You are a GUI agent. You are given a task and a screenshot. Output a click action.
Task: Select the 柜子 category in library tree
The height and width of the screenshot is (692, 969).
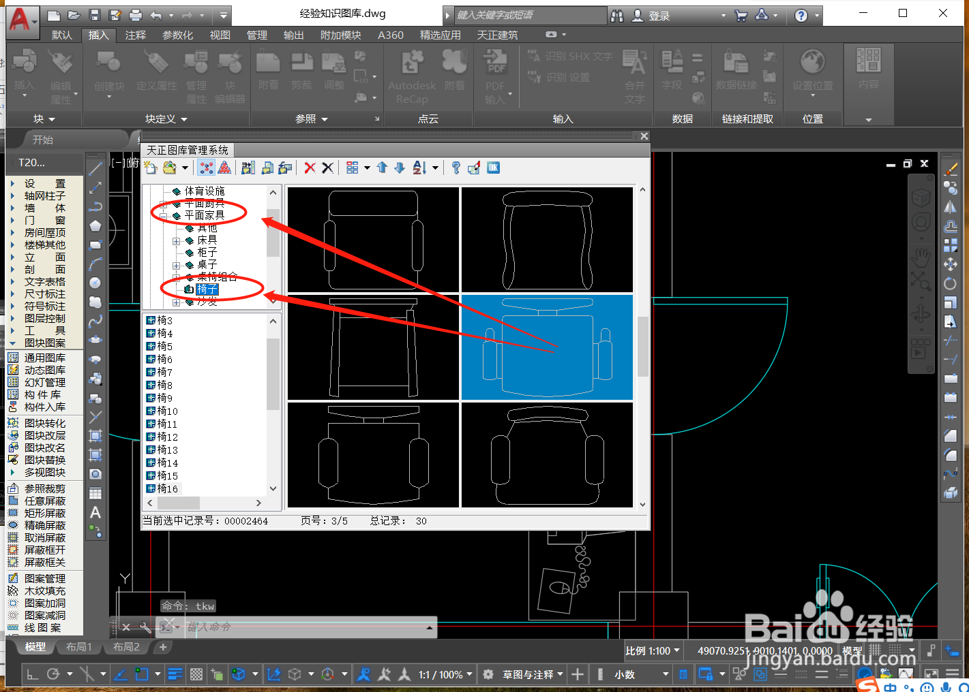[x=207, y=253]
